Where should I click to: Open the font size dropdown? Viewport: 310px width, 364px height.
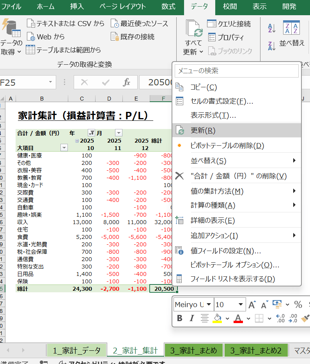[241, 304]
